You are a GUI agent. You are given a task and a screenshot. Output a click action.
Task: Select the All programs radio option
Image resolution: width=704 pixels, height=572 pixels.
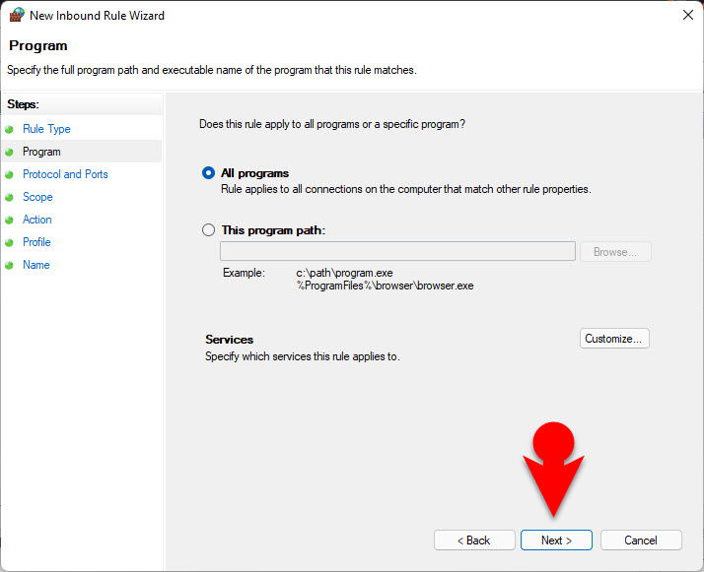(208, 173)
